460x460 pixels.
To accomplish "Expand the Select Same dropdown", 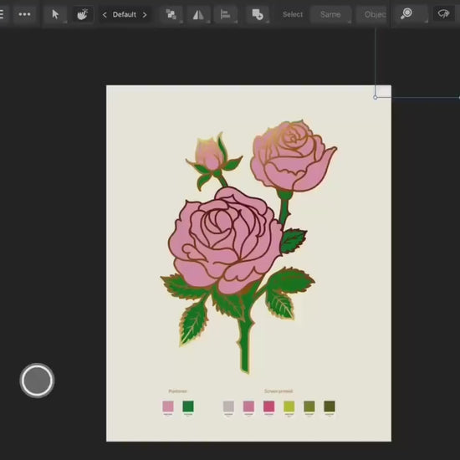I will pos(330,14).
